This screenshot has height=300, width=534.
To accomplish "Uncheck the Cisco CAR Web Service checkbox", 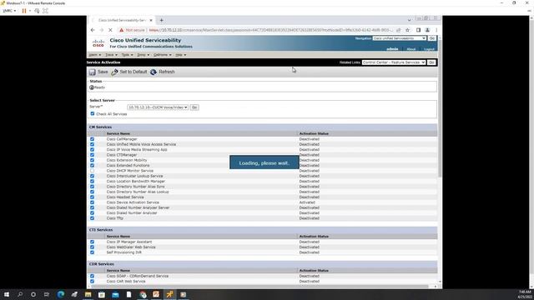I will click(93, 282).
